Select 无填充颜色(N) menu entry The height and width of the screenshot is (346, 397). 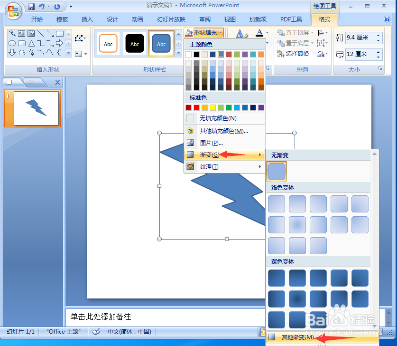click(225, 118)
